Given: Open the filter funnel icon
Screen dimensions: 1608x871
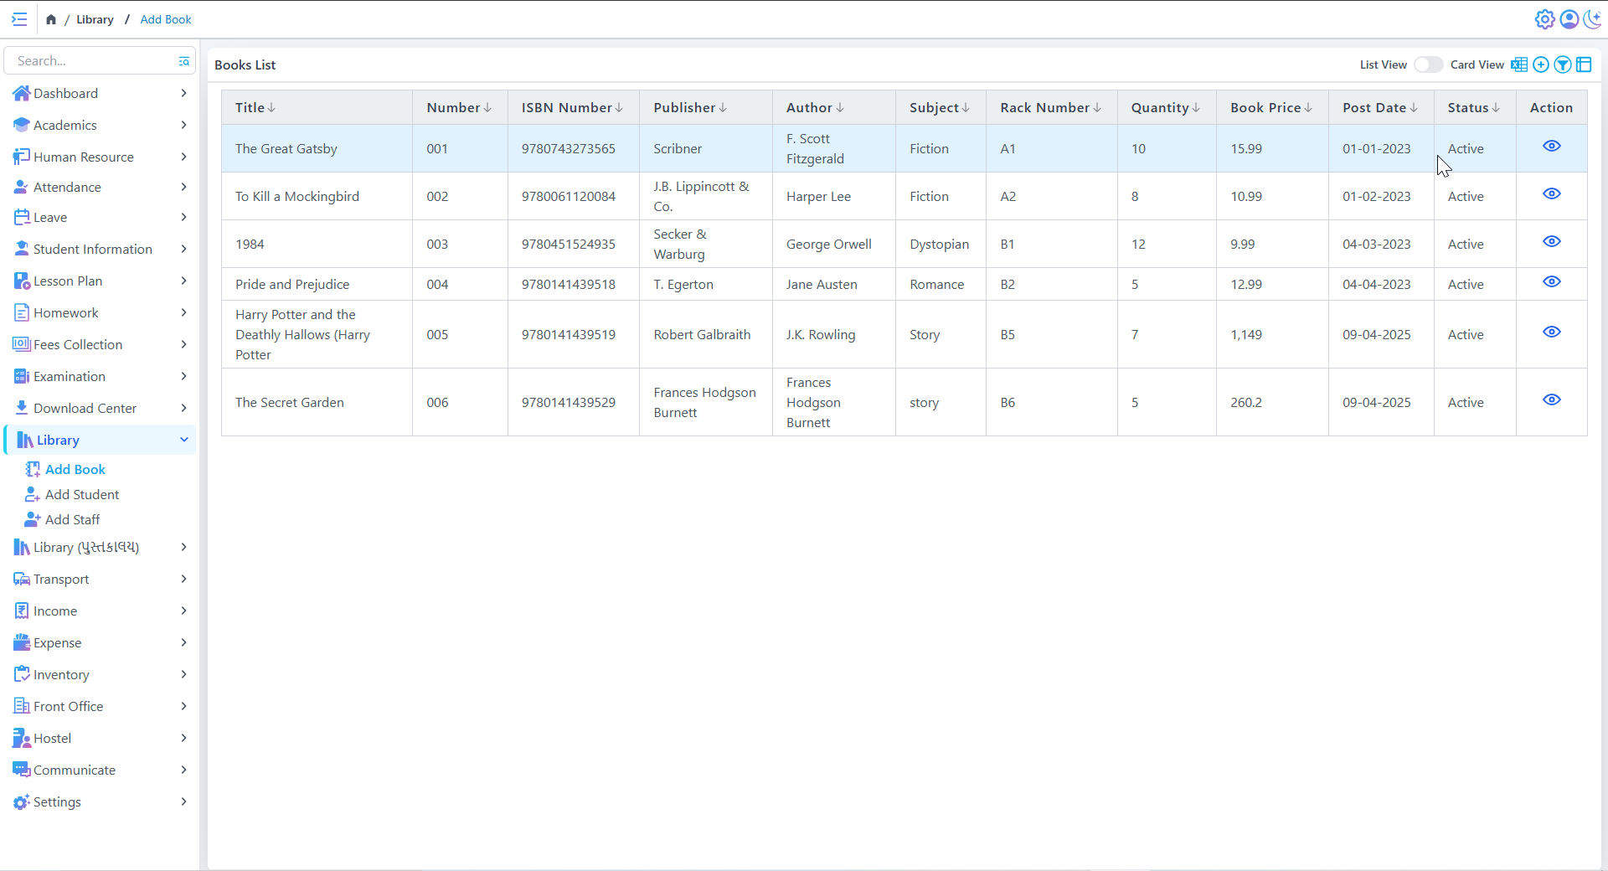Looking at the screenshot, I should (x=1563, y=64).
